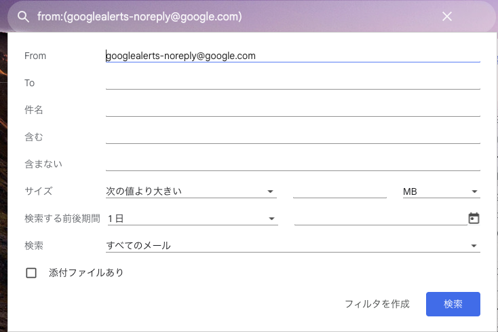Click the フィルタを作成 button
This screenshot has height=332, width=498.
pyautogui.click(x=377, y=304)
